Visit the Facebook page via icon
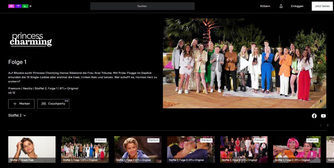This screenshot has height=168, width=334. 314,116
